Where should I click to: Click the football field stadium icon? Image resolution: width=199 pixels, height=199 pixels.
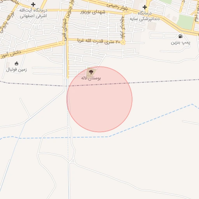[16, 63]
